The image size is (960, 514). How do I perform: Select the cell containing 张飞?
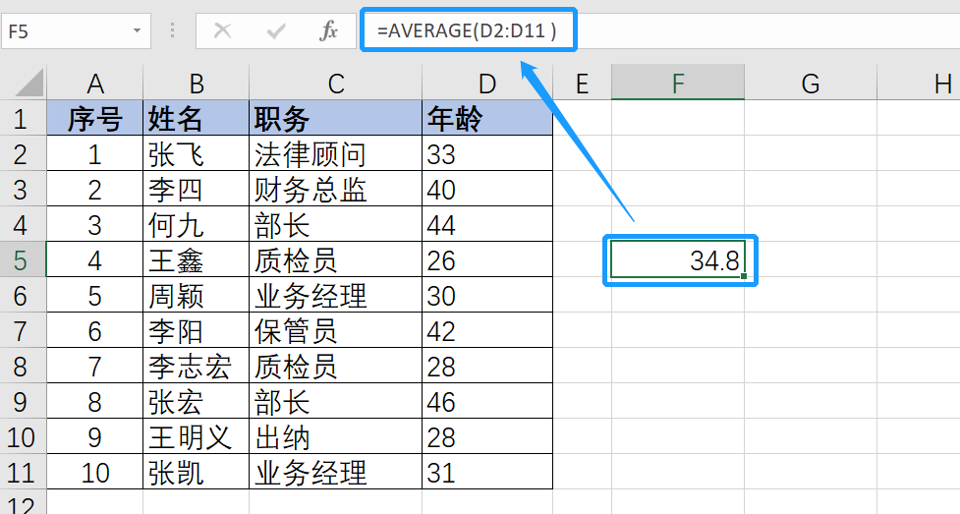coord(196,153)
